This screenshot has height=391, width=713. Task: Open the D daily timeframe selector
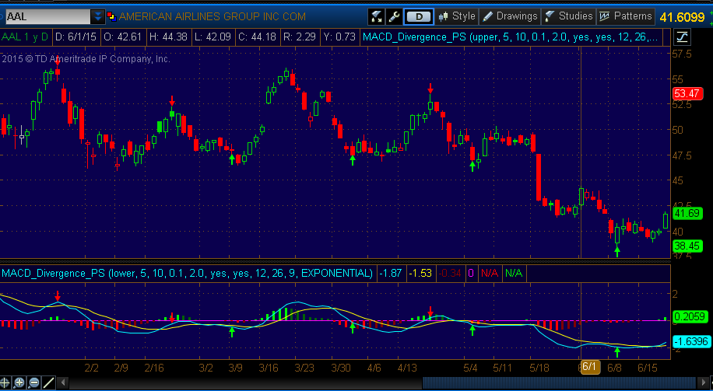click(x=418, y=17)
